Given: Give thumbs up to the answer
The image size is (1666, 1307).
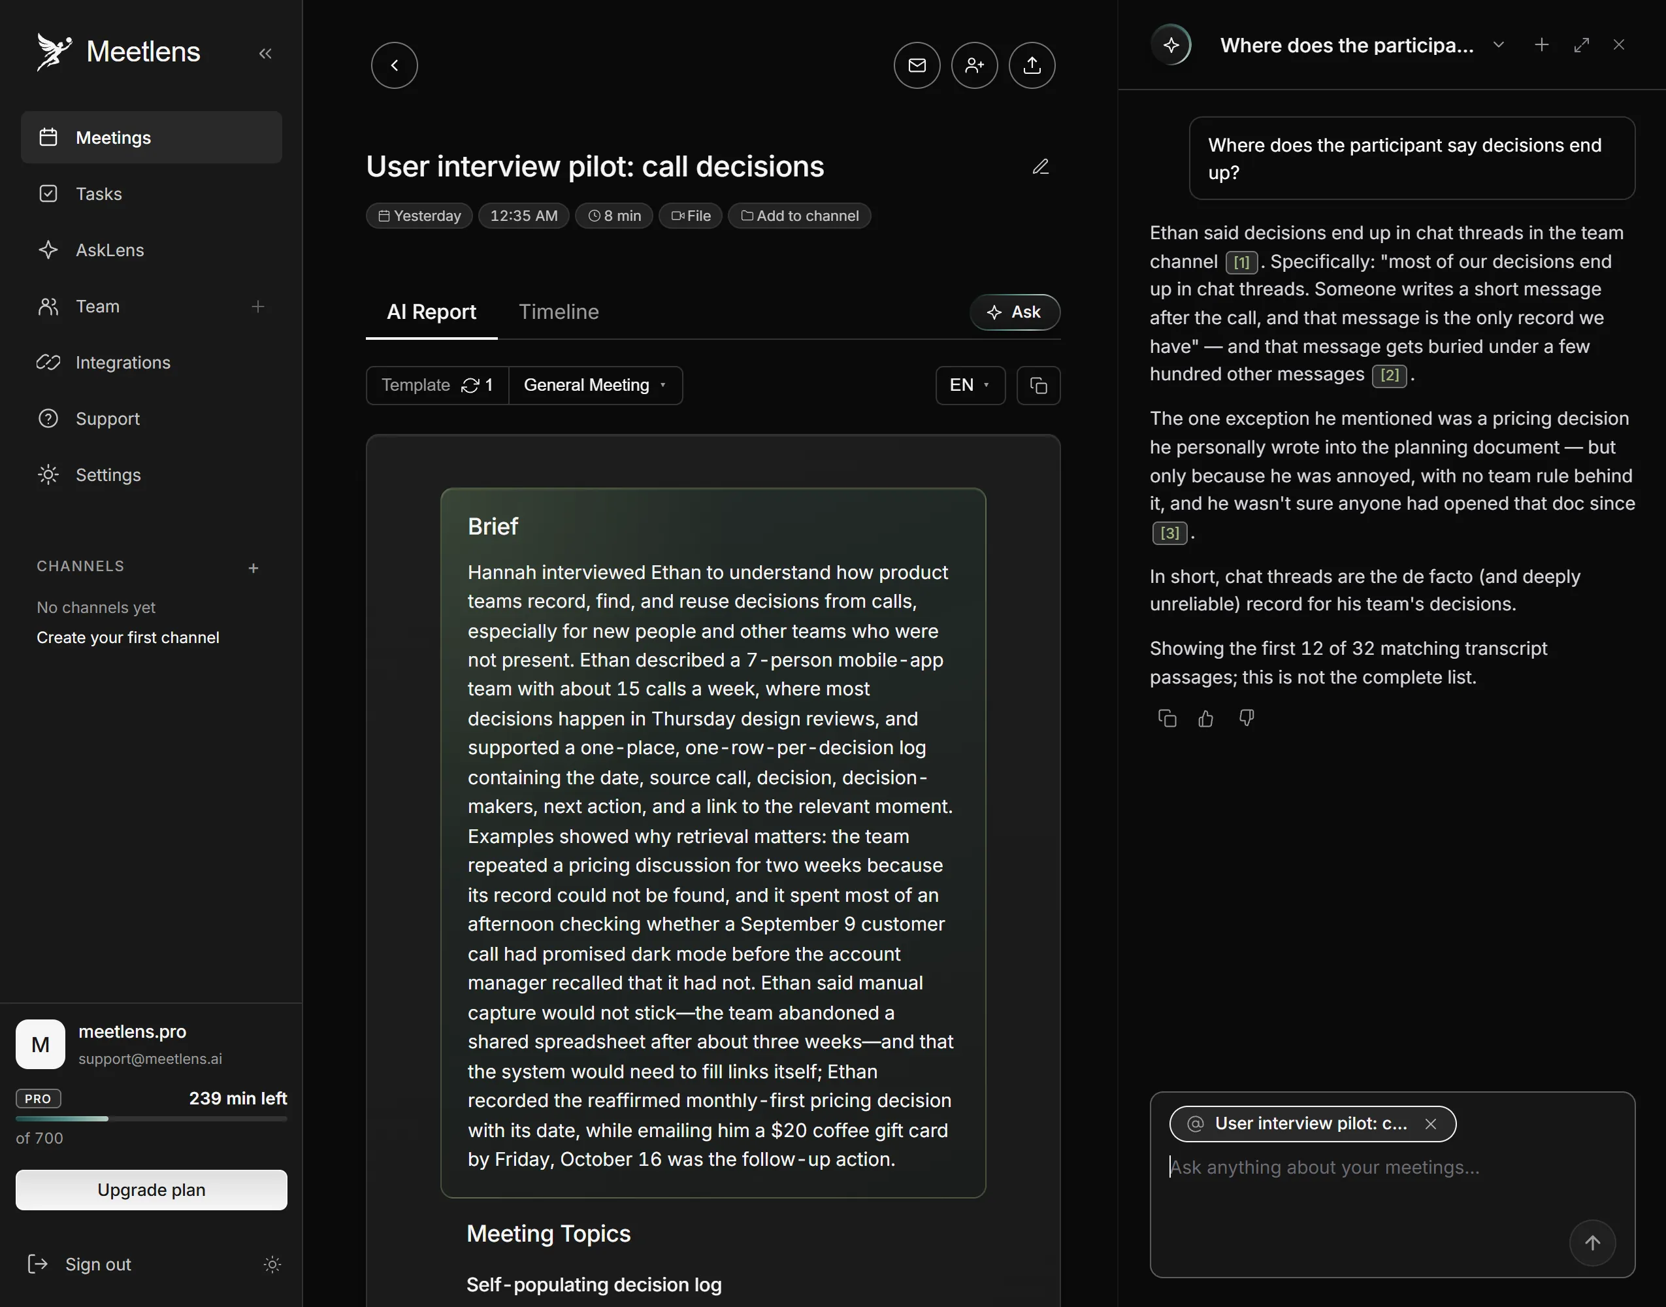Looking at the screenshot, I should [x=1206, y=719].
